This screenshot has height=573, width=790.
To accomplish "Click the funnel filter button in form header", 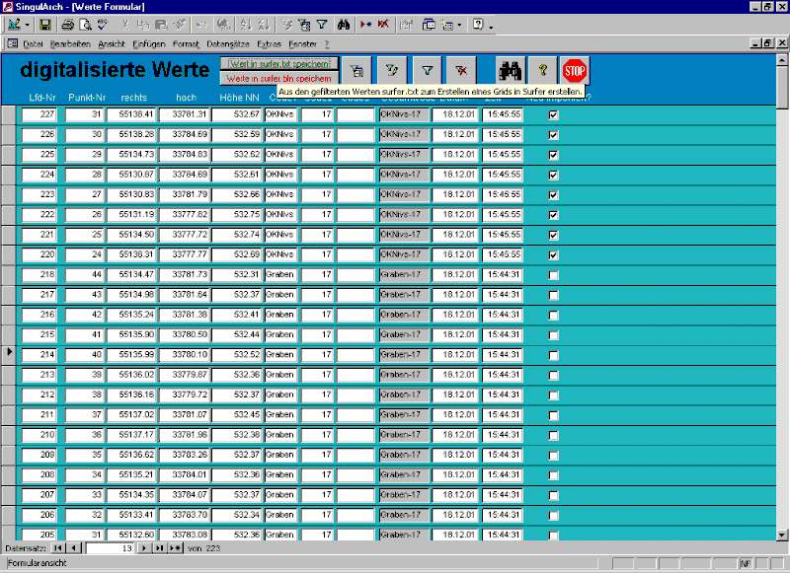I will click(x=427, y=70).
